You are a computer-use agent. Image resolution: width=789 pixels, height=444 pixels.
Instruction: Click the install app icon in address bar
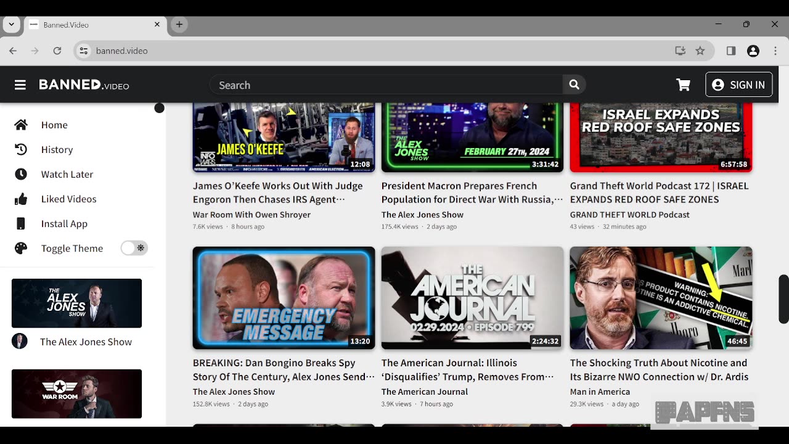click(x=681, y=51)
